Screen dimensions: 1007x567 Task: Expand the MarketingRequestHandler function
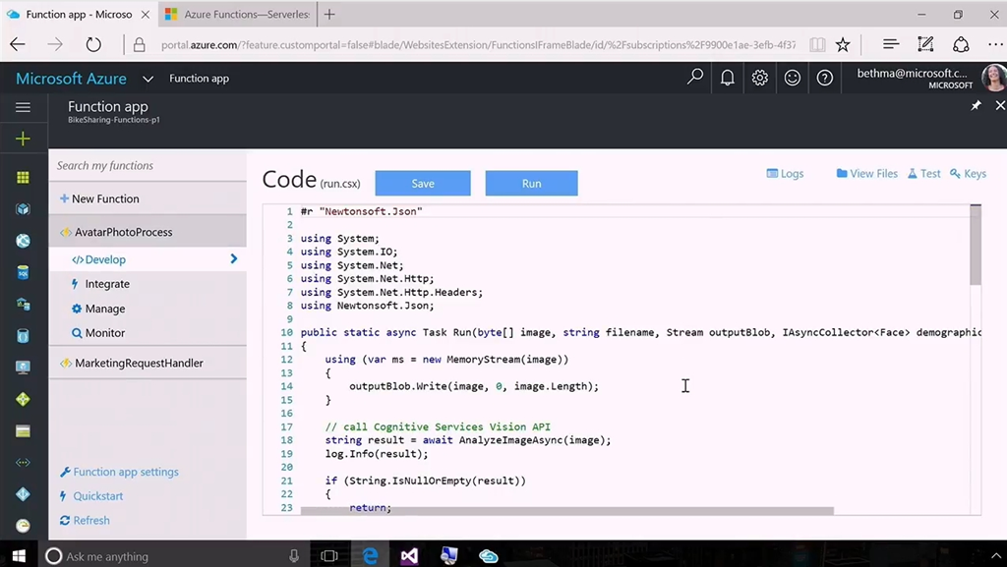coord(138,363)
